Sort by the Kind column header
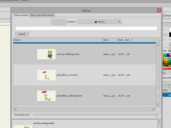 pyautogui.click(x=110, y=40)
